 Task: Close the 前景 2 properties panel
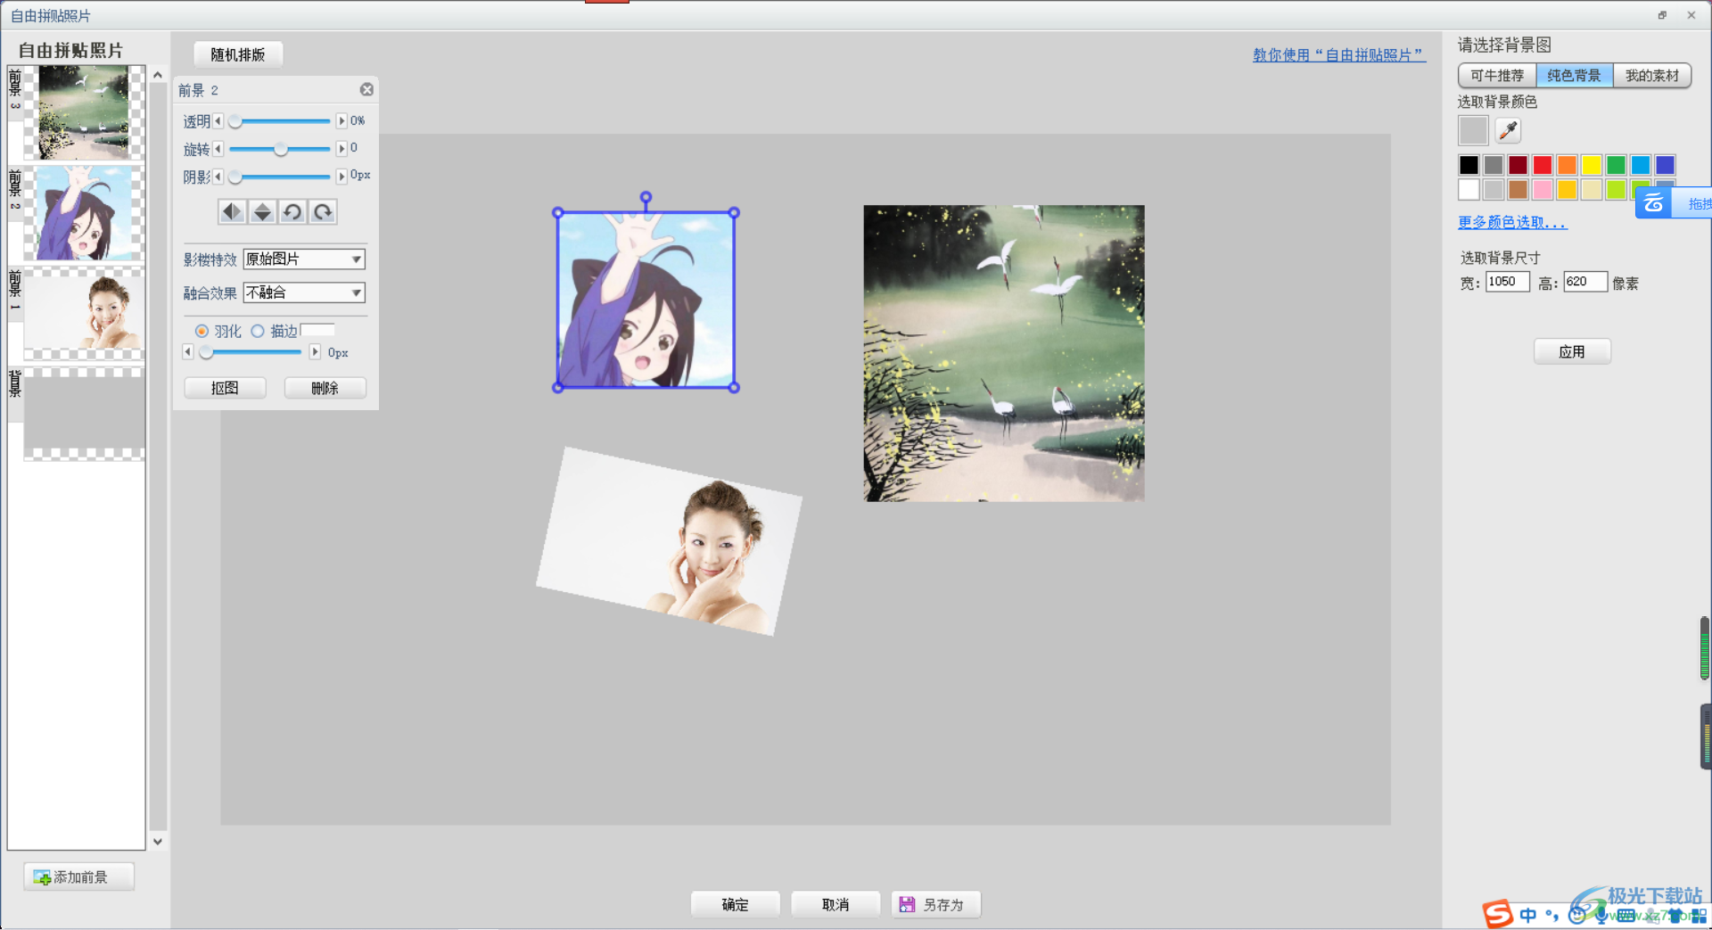tap(366, 89)
